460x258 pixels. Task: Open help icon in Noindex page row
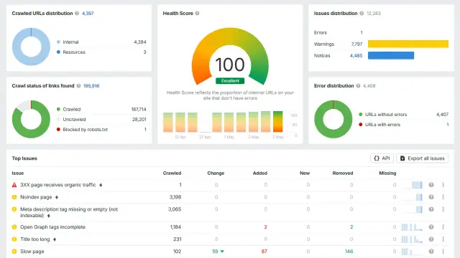click(431, 197)
